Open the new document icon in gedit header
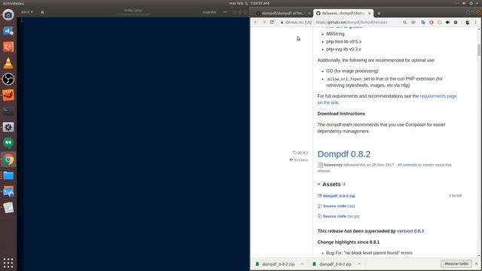The image size is (482, 271). (42, 12)
